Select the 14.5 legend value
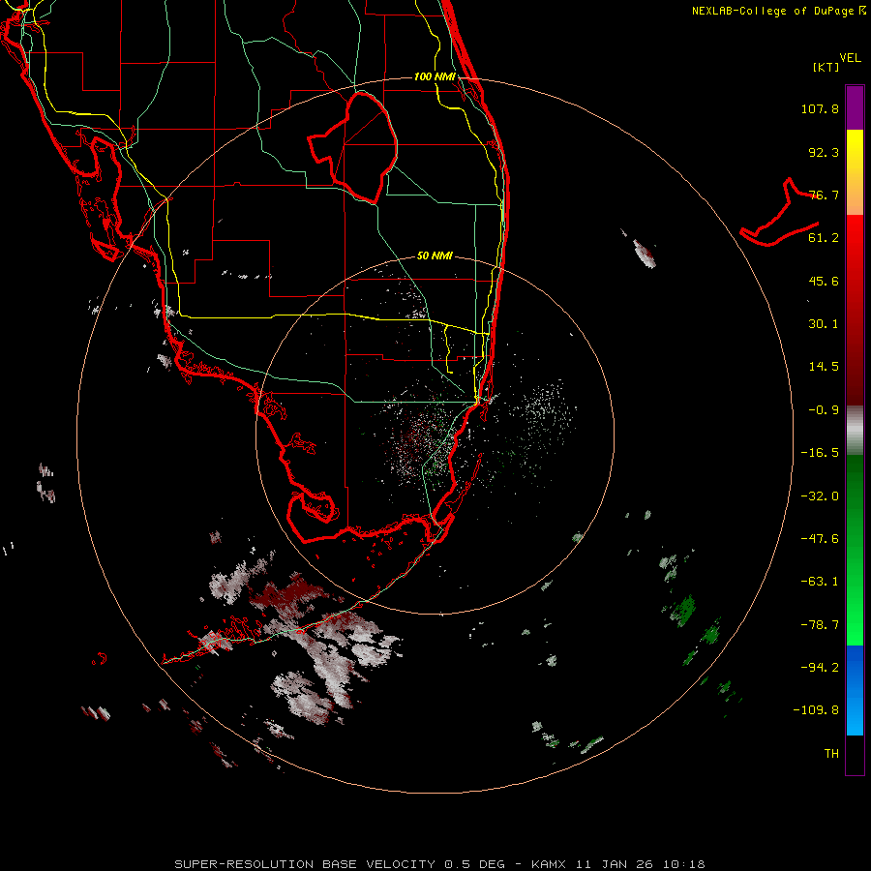Screen dimensions: 871x871 pyautogui.click(x=824, y=367)
